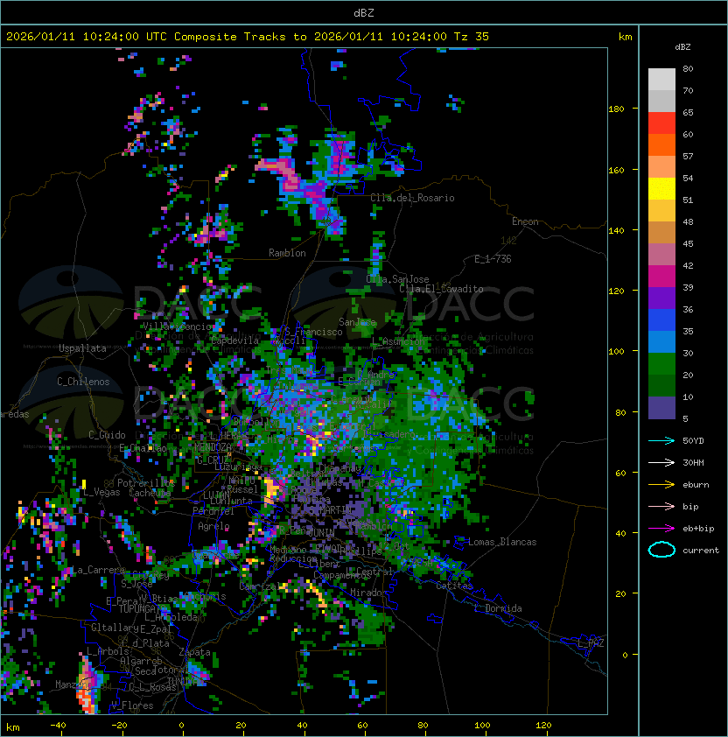Click the 'MENDOZA' city label
This screenshot has height=737, width=728.
click(x=213, y=446)
